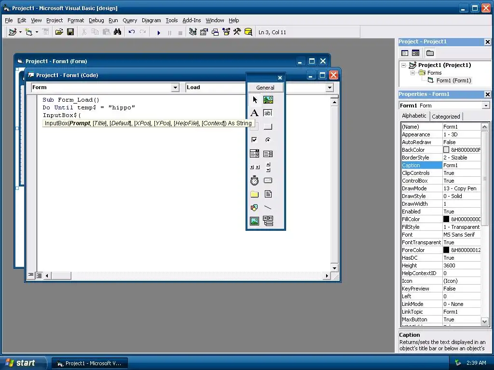
Task: Start the program with the Run arrow
Action: coord(159,32)
